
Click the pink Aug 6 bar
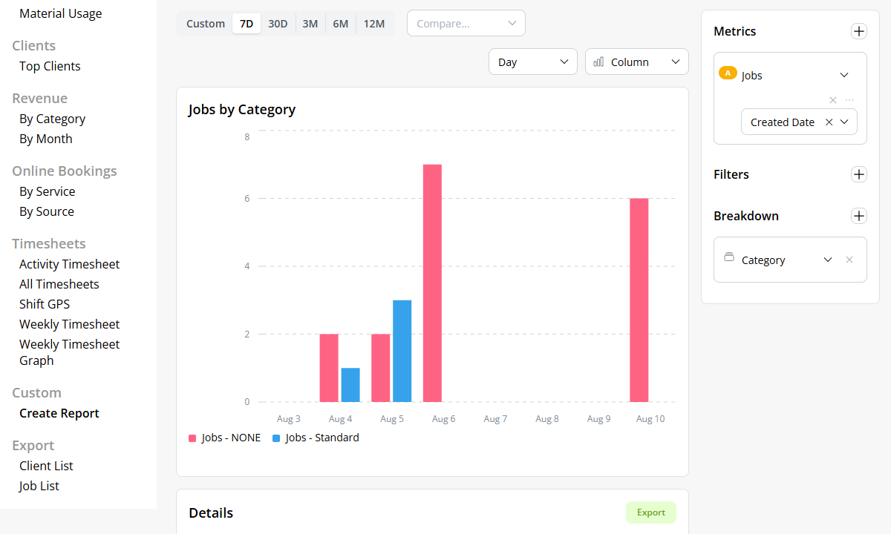432,283
